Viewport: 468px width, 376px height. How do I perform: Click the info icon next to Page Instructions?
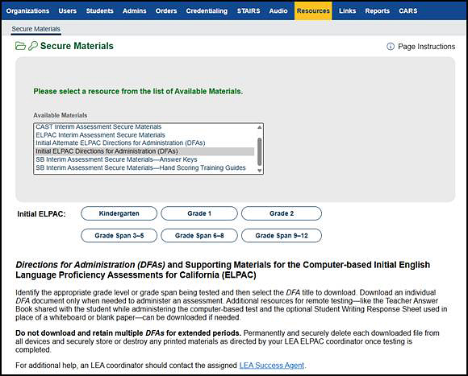click(391, 47)
